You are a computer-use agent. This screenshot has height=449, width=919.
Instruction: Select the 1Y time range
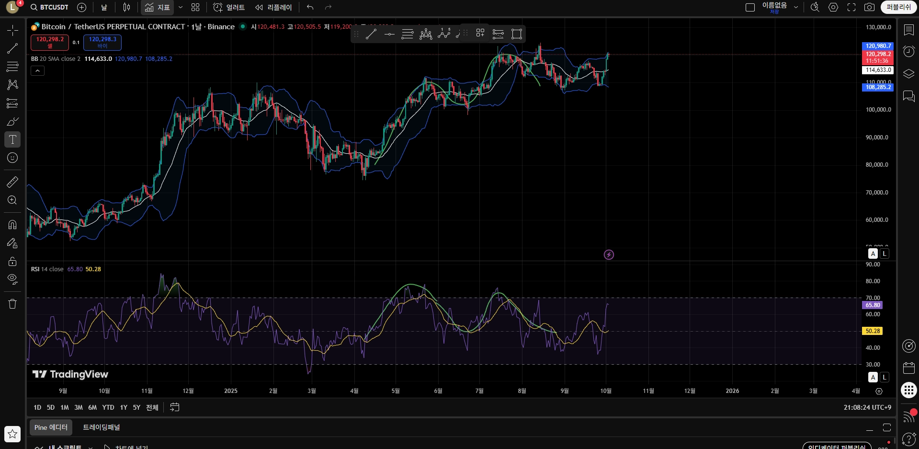pos(124,407)
